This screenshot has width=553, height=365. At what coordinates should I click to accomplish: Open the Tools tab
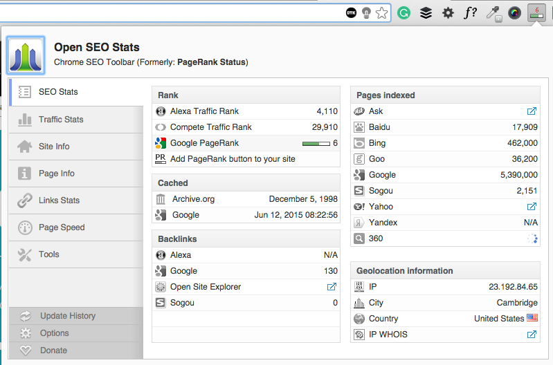[x=48, y=254]
